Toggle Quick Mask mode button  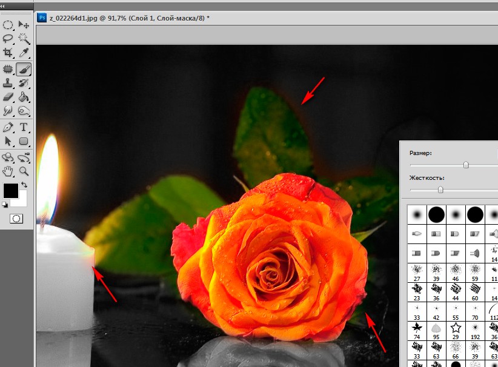click(16, 219)
